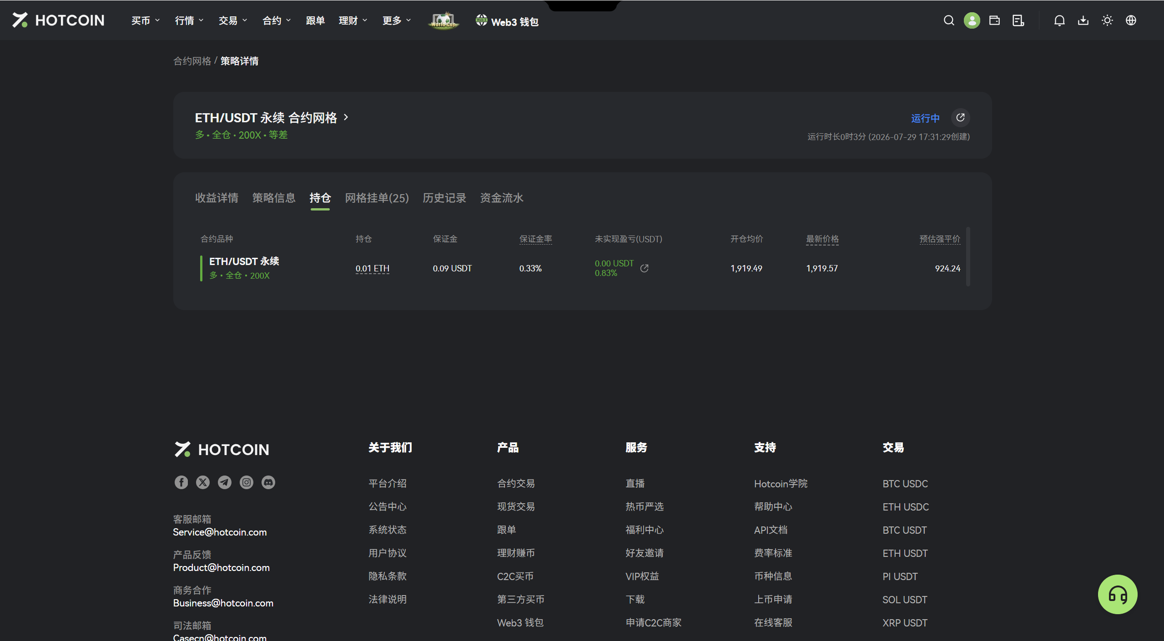
Task: Open ETH USDT trading link
Action: point(905,553)
